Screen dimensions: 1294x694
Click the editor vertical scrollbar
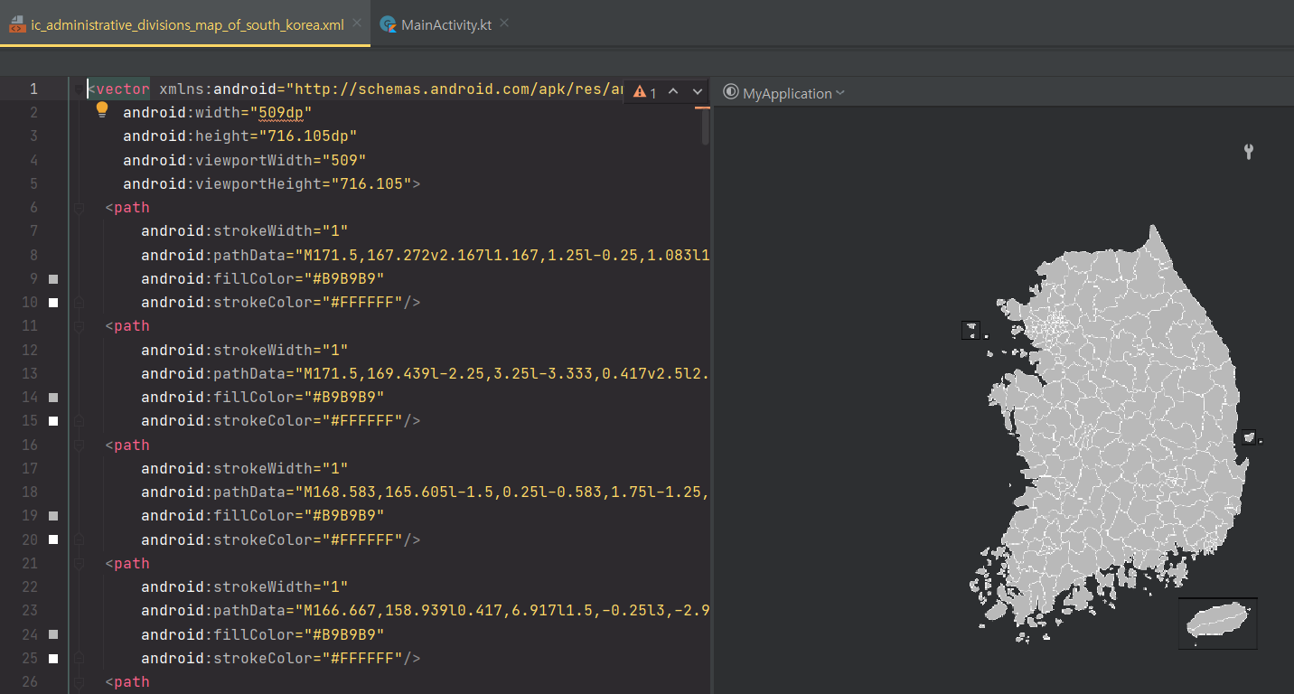point(704,127)
